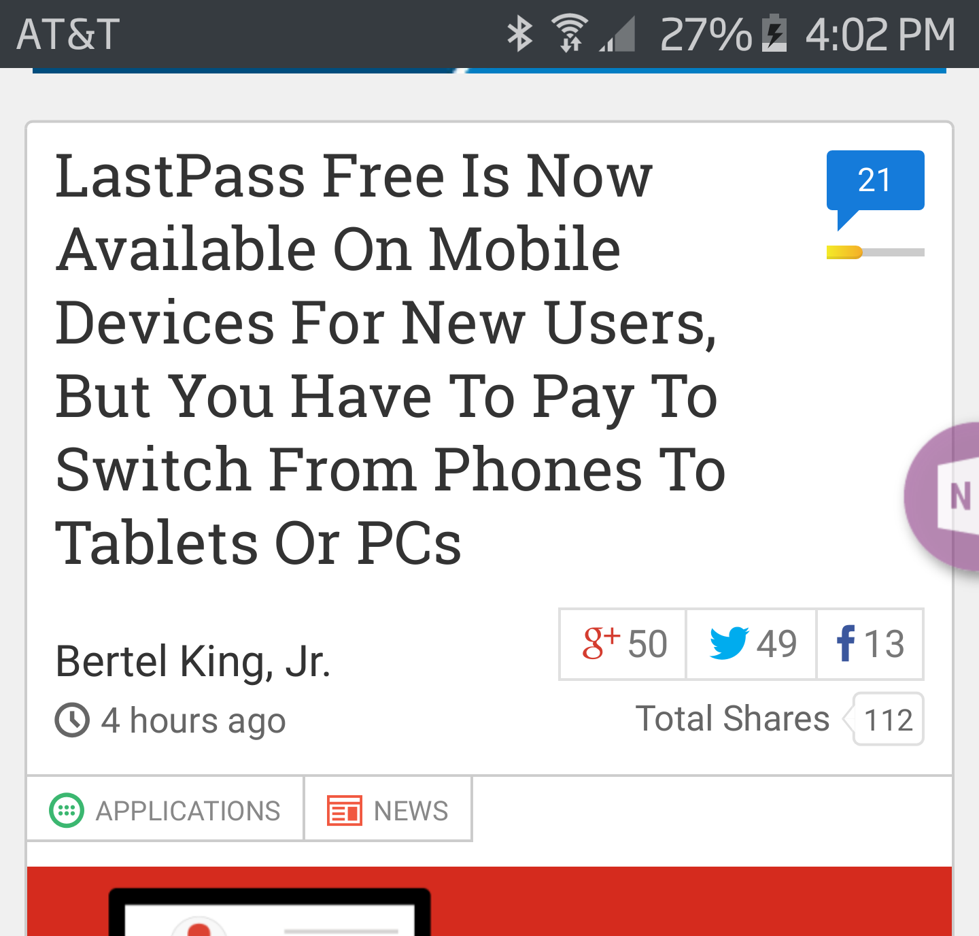This screenshot has width=979, height=936.
Task: View author Bertel King, Jr. profile
Action: pos(193,661)
